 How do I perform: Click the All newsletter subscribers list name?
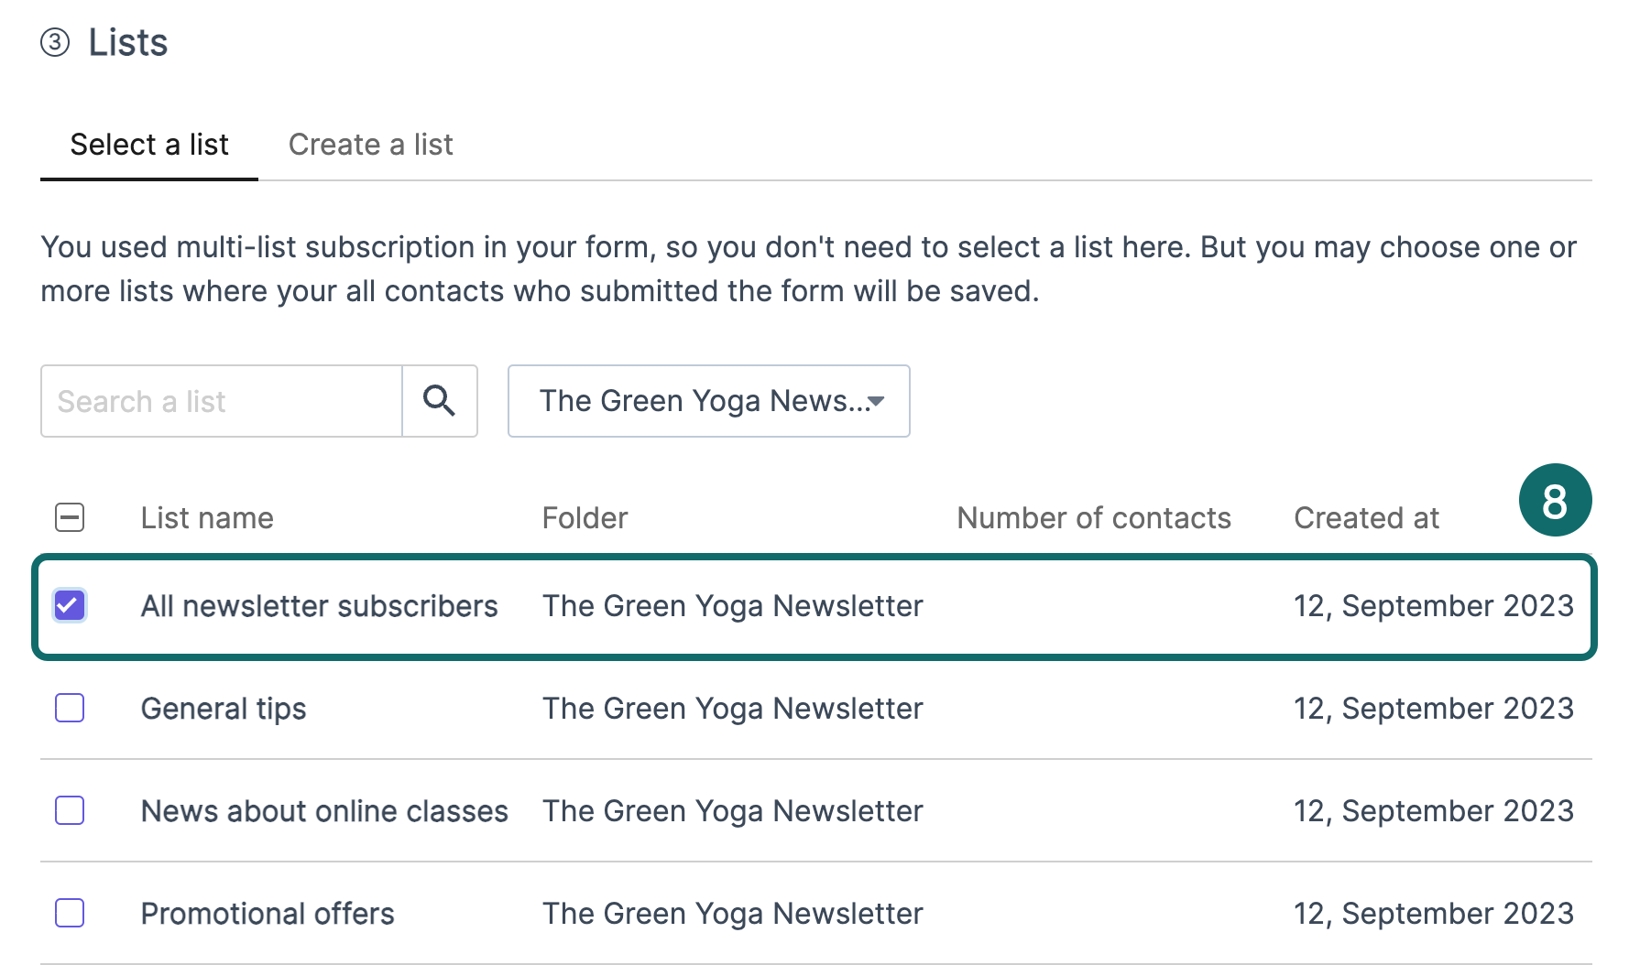(319, 606)
